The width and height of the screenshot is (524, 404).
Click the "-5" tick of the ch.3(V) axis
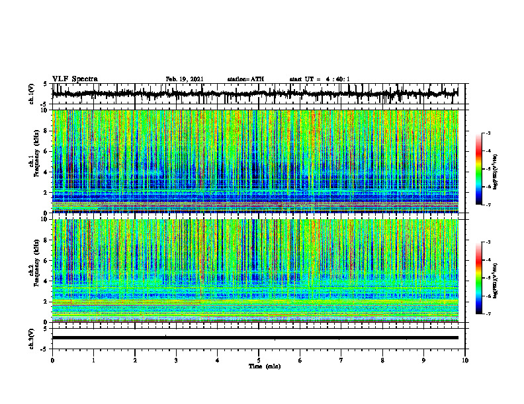pos(44,349)
